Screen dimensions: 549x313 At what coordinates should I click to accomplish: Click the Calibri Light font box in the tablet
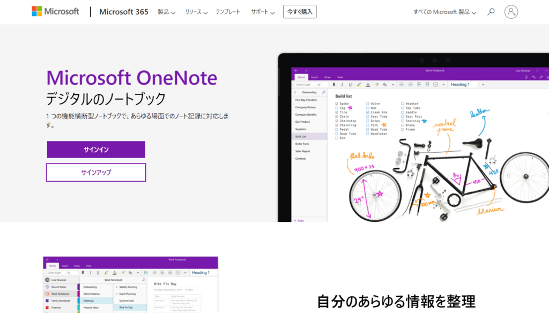[305, 84]
